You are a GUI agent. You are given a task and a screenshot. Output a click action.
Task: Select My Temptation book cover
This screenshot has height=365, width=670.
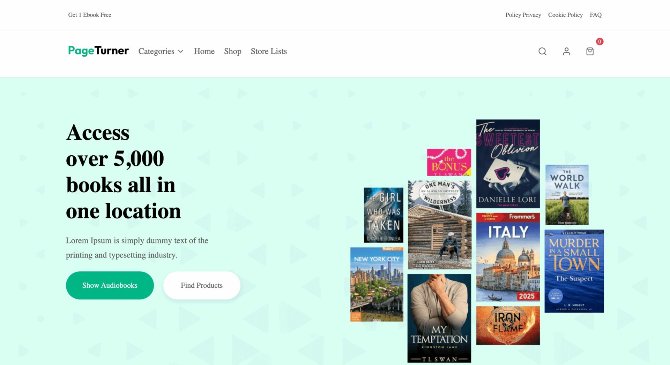[439, 318]
